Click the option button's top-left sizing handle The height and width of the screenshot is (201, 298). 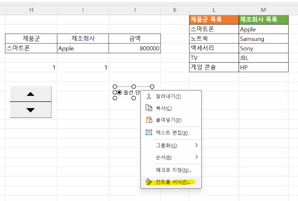click(x=115, y=87)
